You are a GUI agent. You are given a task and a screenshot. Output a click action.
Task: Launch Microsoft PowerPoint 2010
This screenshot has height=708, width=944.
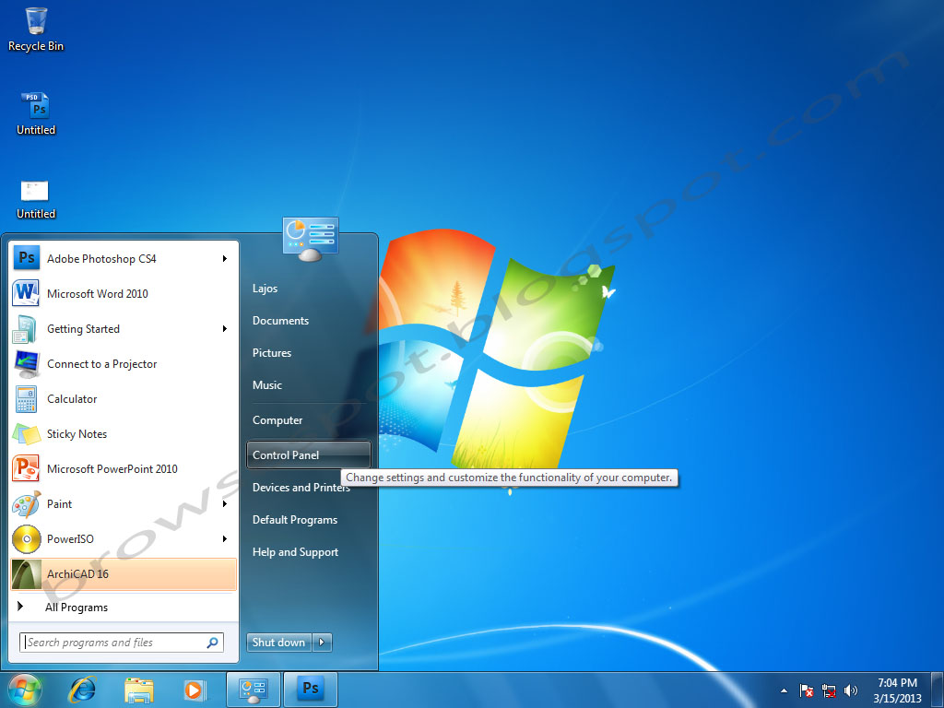pyautogui.click(x=111, y=468)
